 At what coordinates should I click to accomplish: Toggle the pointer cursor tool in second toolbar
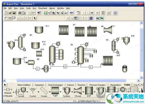click(35, 18)
